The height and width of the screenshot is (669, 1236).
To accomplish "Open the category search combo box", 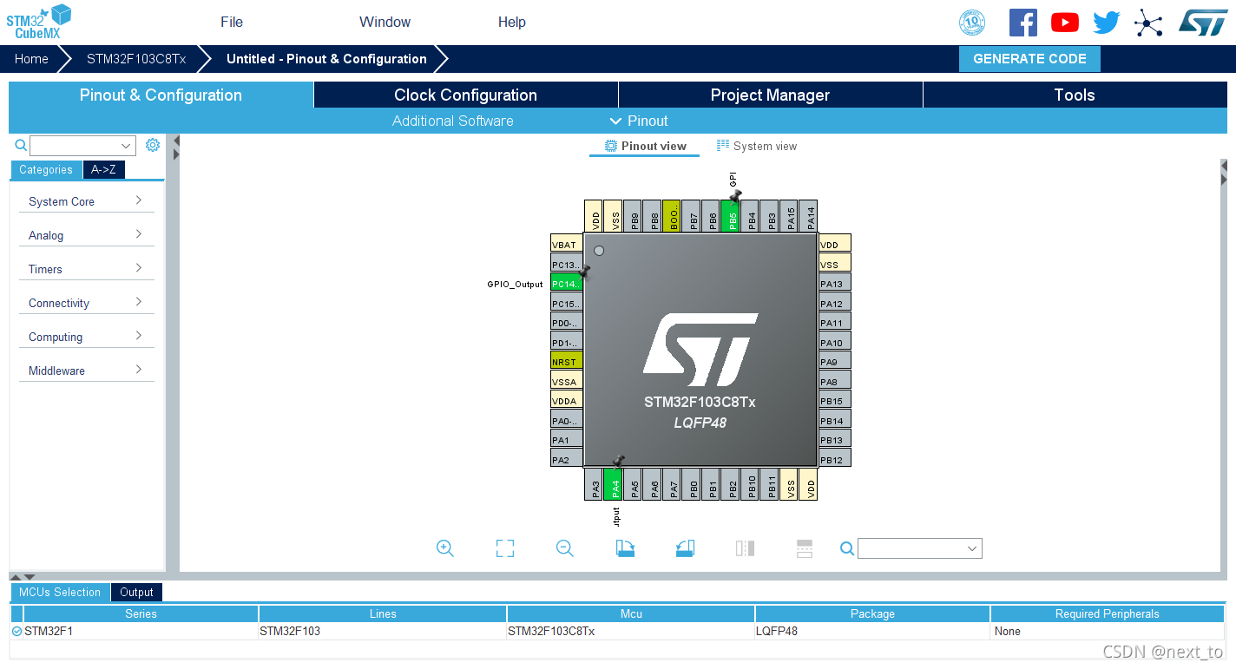I will [82, 146].
